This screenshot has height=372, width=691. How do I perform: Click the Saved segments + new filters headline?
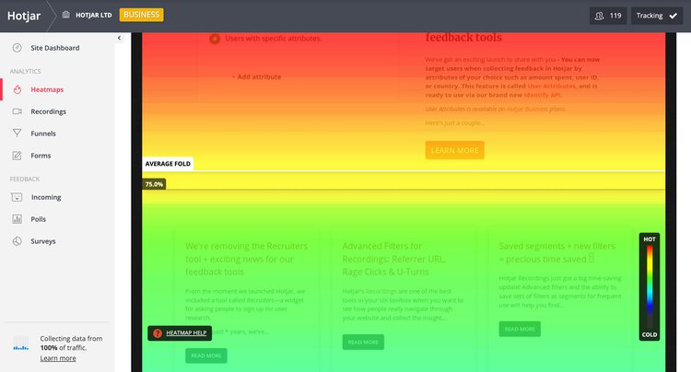click(x=556, y=252)
